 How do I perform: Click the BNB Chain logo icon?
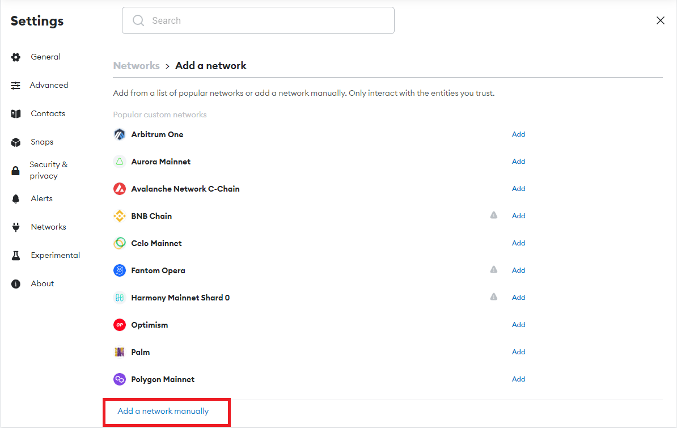point(119,216)
